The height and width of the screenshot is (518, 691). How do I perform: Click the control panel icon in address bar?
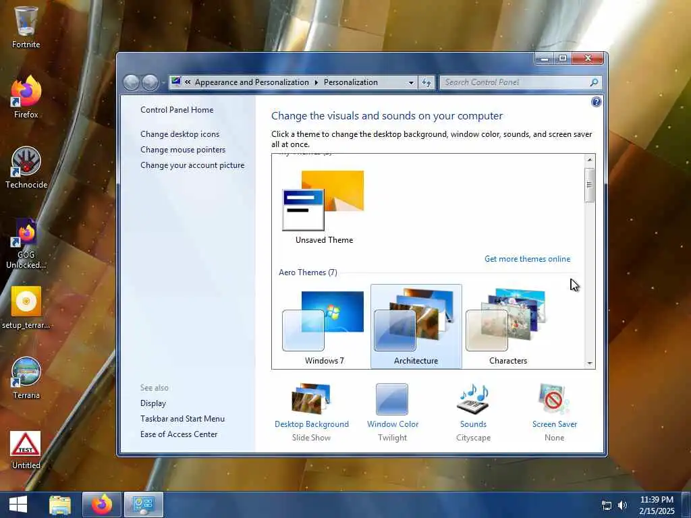click(x=176, y=82)
